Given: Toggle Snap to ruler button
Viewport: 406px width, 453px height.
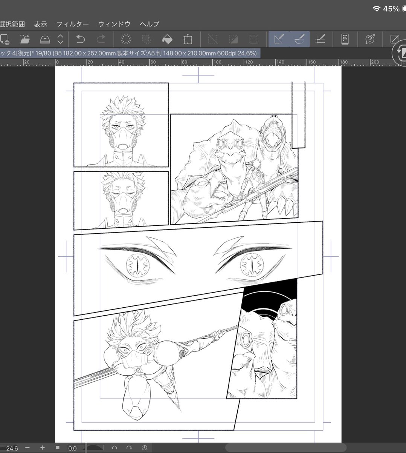Looking at the screenshot, I should coord(279,39).
